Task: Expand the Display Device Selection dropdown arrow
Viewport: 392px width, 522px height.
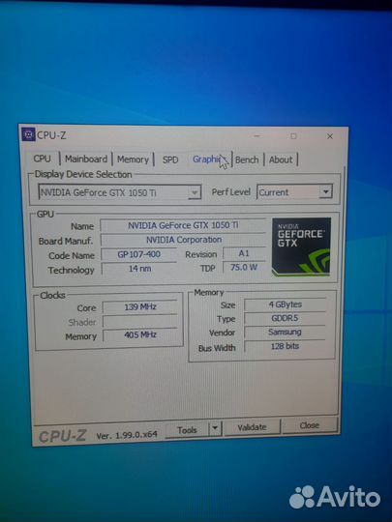Action: (x=195, y=192)
